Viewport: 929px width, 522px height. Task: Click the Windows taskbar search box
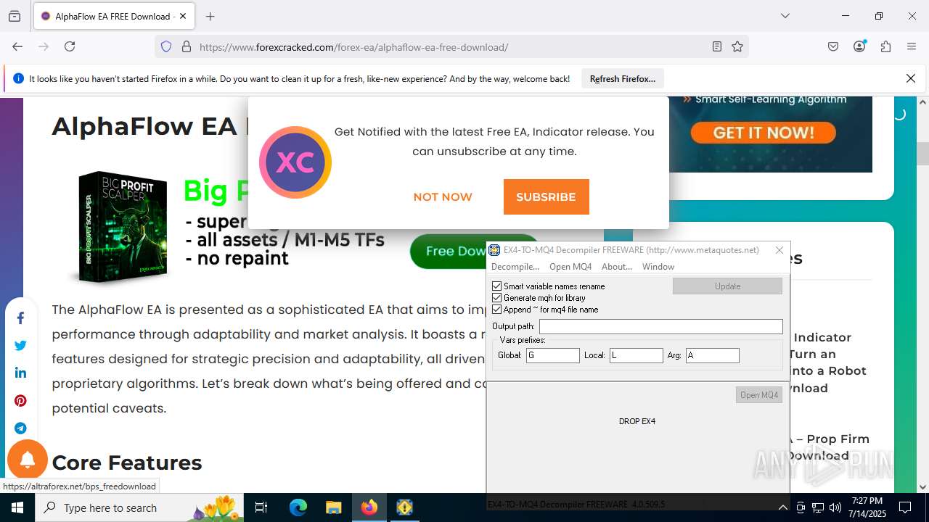click(x=139, y=507)
